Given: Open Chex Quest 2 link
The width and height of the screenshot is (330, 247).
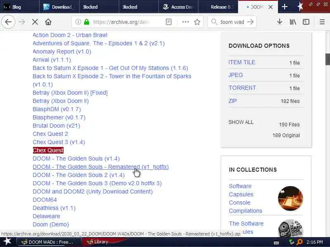Looking at the screenshot, I should pyautogui.click(x=50, y=134).
